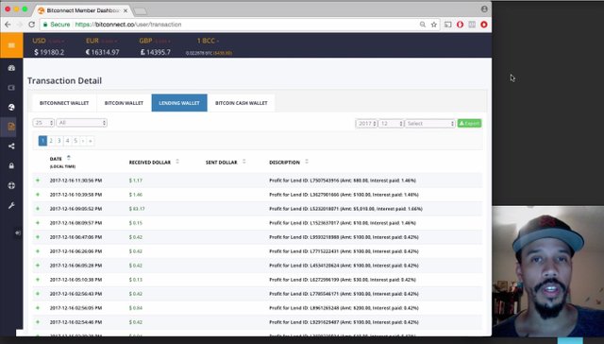Click the Chrome profile avatar icon
This screenshot has height=344, width=604.
484,9
